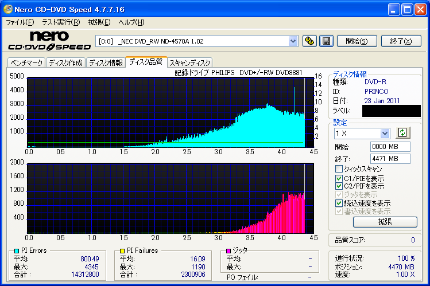Click the Nero app icon in title bar
The width and height of the screenshot is (430, 286).
(x=7, y=9)
